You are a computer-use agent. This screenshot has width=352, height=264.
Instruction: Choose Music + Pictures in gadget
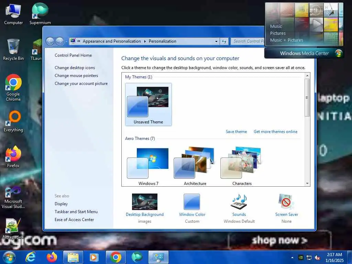point(286,40)
